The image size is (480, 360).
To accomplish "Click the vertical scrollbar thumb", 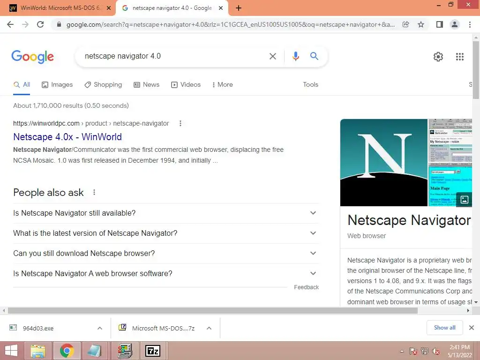I will click(476, 70).
